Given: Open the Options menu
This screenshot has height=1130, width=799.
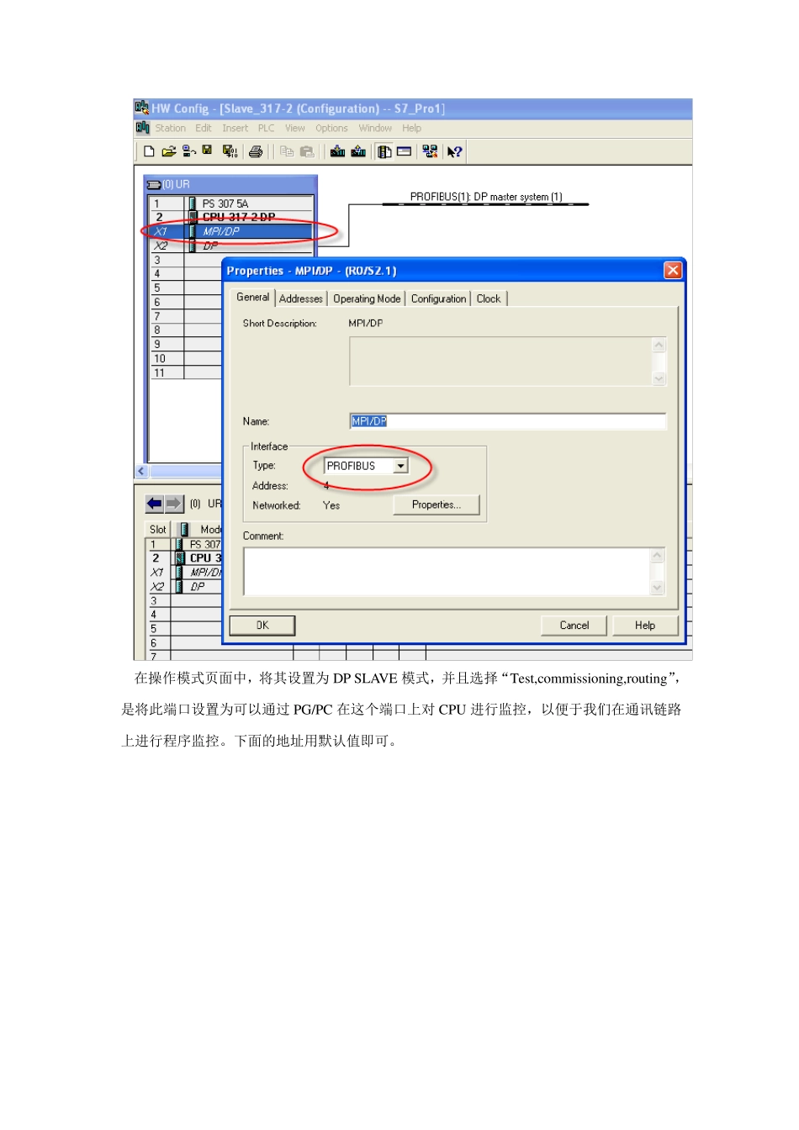Looking at the screenshot, I should coord(331,129).
